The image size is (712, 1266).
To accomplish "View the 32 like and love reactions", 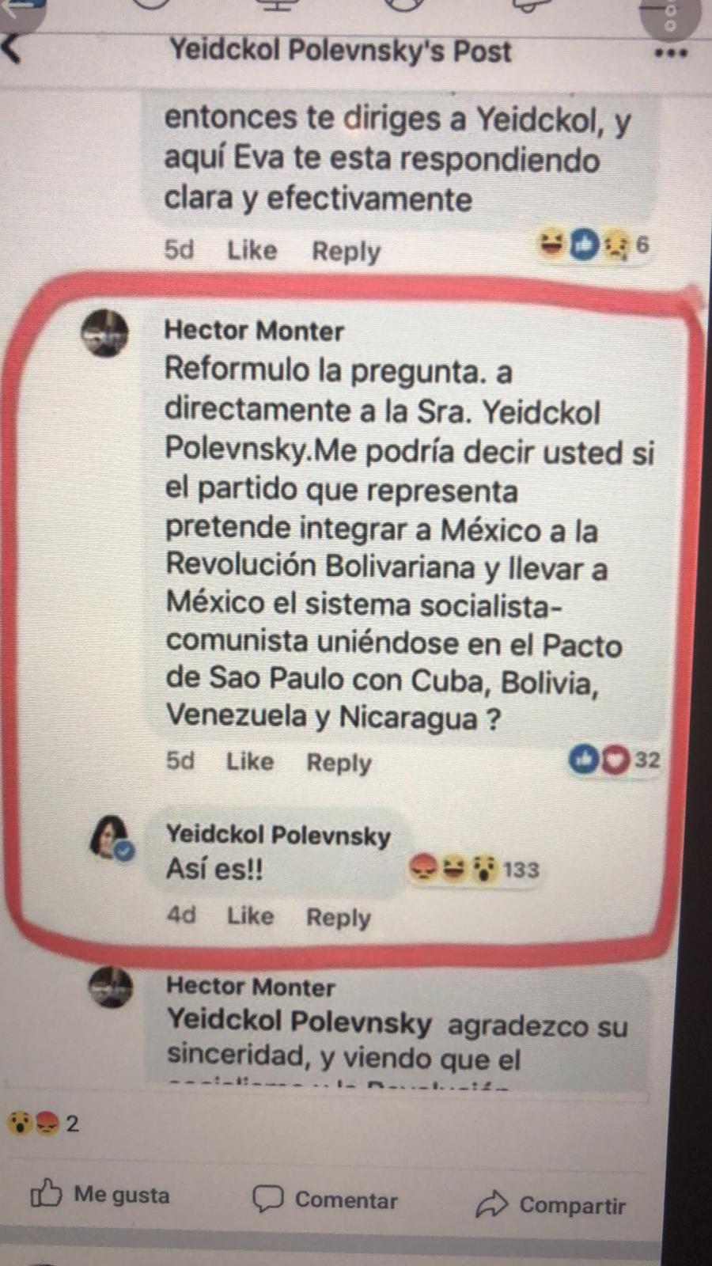I will [615, 760].
